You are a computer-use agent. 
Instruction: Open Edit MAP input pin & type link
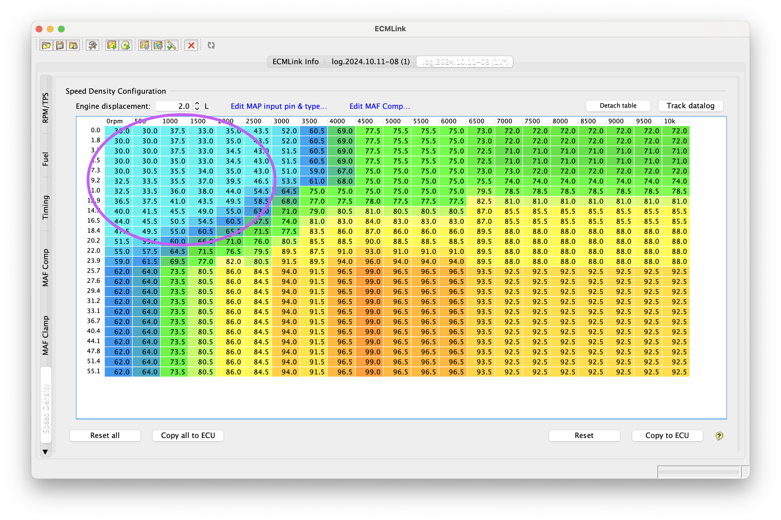(279, 106)
